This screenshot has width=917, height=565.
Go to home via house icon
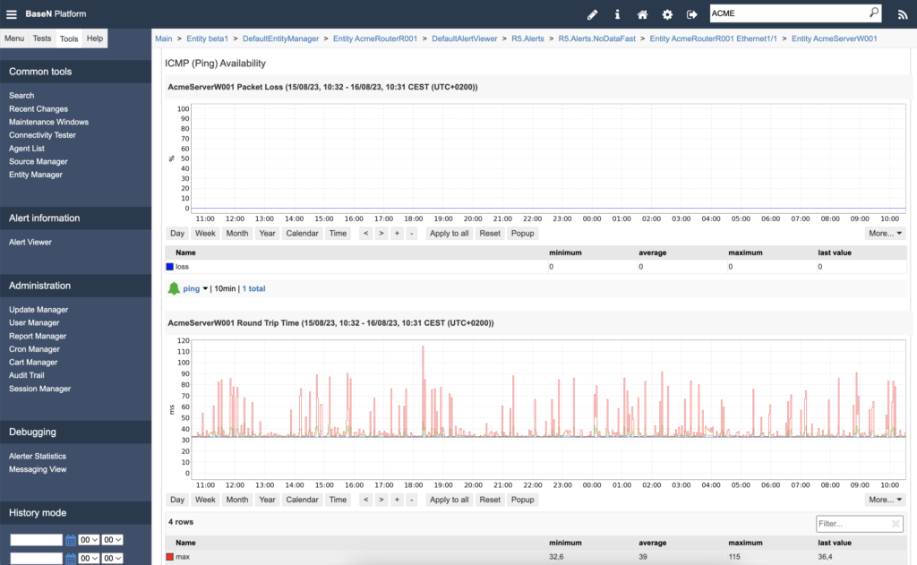[x=642, y=14]
